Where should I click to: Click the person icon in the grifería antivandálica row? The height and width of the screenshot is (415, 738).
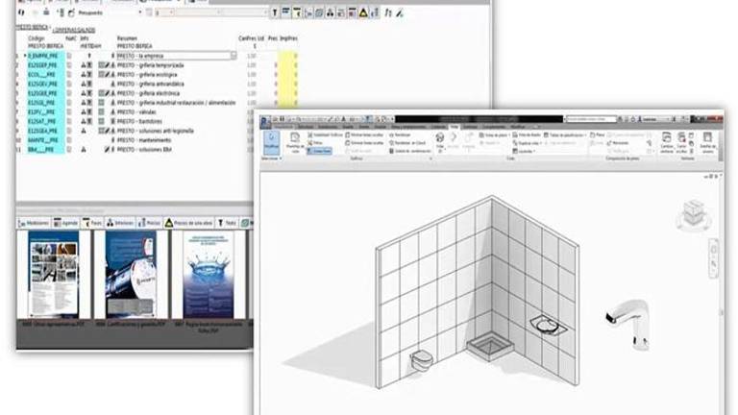click(x=113, y=84)
